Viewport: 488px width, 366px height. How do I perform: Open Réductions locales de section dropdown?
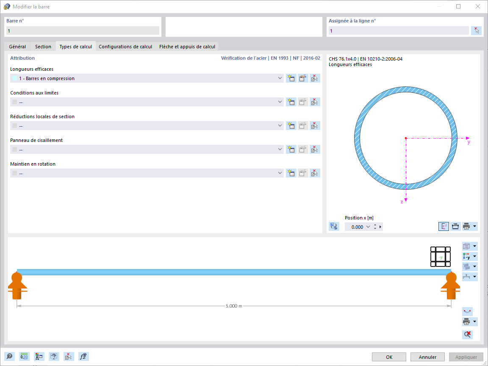click(x=280, y=125)
